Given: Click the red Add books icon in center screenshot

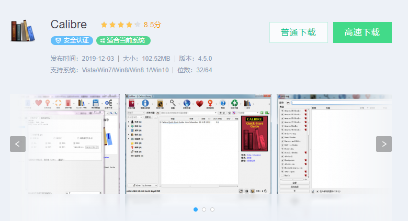Looking at the screenshot, I should [131, 103].
